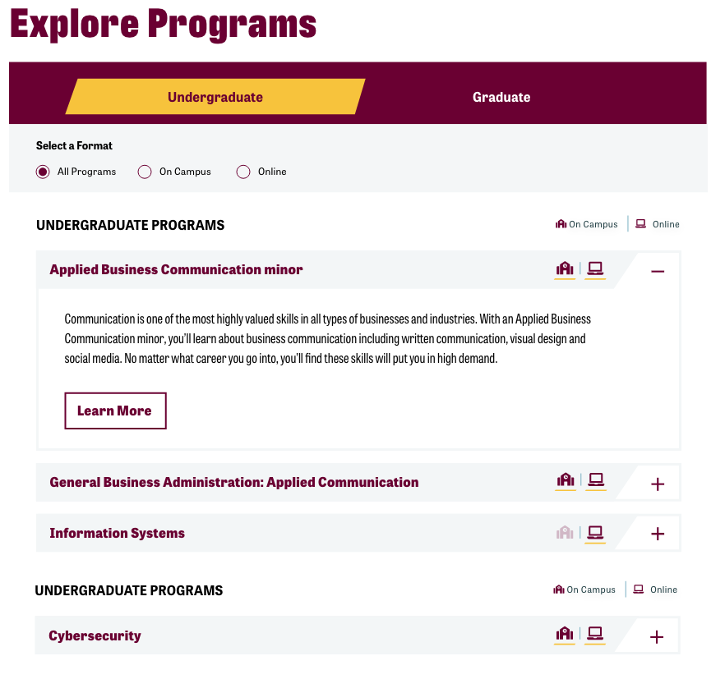The width and height of the screenshot is (725, 679).
Task: Click the faded on-campus icon for Information Systems
Action: click(x=565, y=533)
